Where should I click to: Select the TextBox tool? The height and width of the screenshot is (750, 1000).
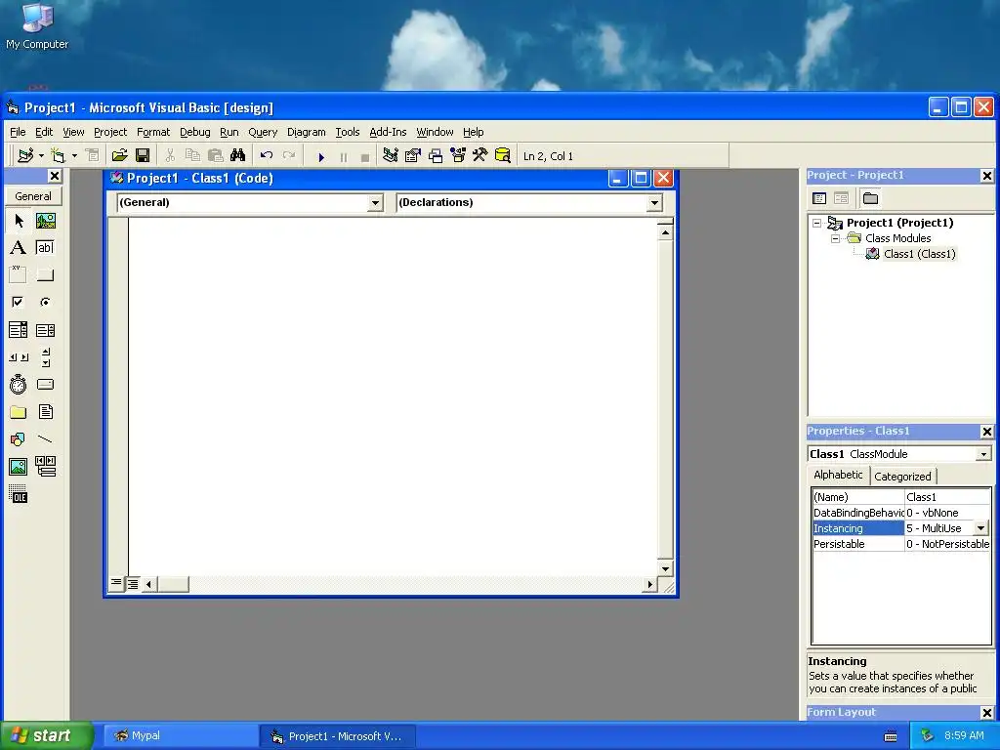45,248
